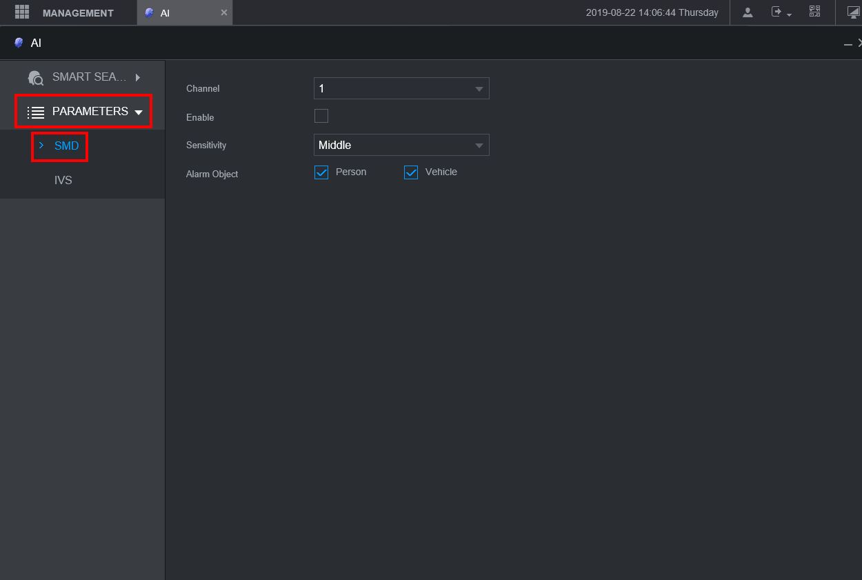The height and width of the screenshot is (580, 862).
Task: Open the Channel dropdown
Action: coord(401,88)
